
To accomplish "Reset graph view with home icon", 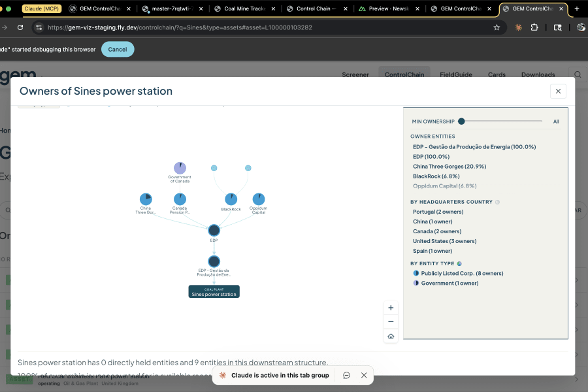I will [x=391, y=336].
